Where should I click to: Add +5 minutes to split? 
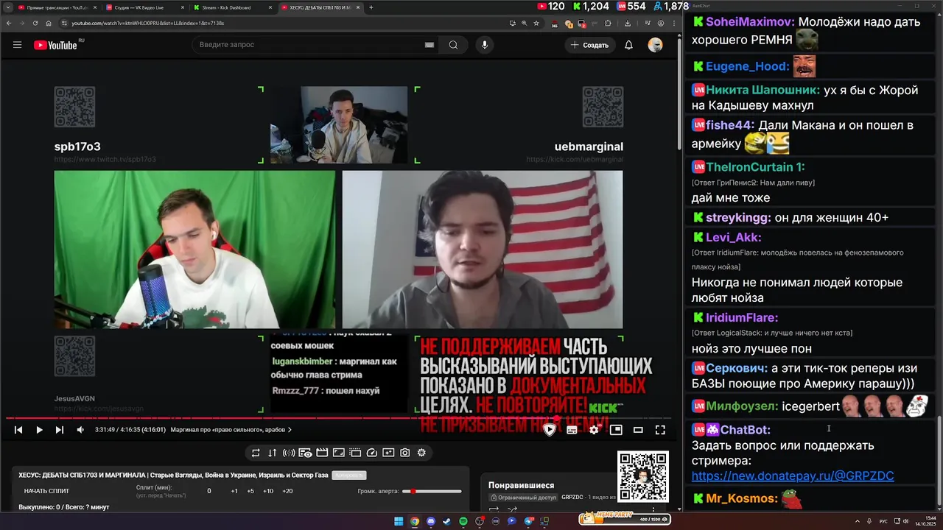pos(250,491)
